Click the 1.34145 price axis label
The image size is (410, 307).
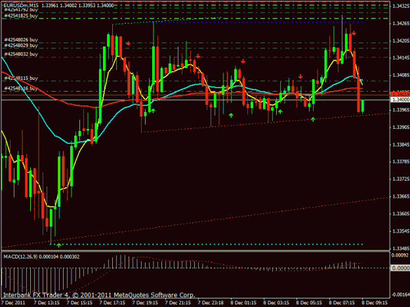[x=401, y=58]
